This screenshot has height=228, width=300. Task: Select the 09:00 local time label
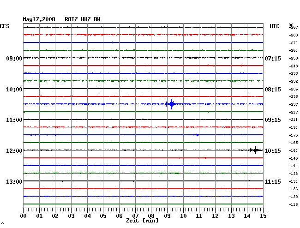point(14,58)
